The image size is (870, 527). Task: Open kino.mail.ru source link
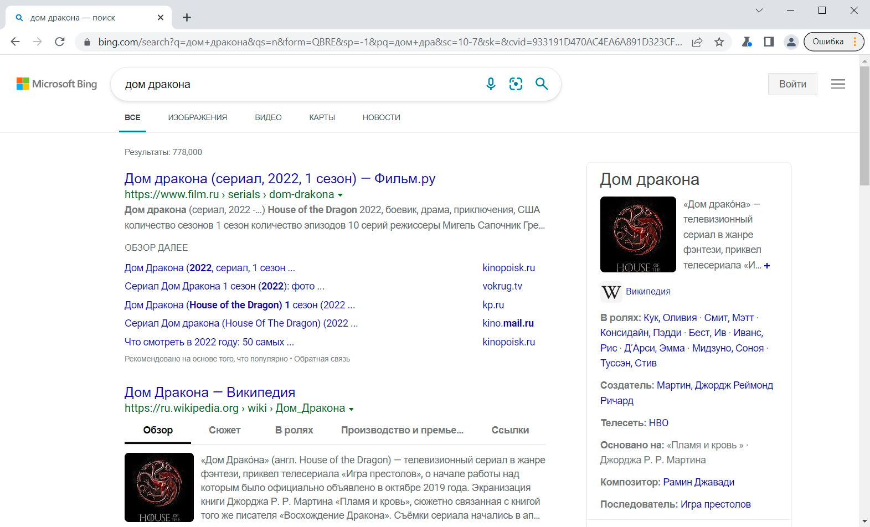click(x=508, y=323)
